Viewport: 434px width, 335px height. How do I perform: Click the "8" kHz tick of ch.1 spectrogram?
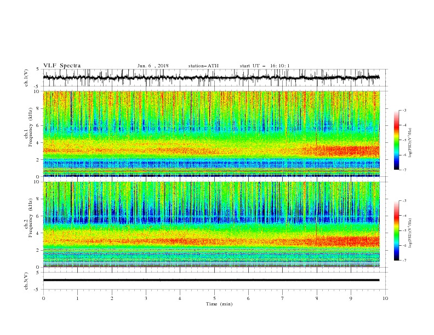point(38,108)
